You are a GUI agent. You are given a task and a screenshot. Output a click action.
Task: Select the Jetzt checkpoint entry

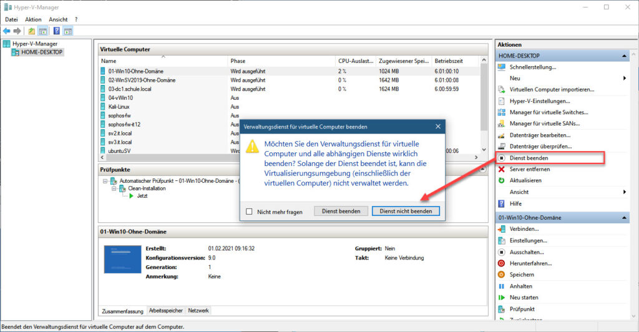pyautogui.click(x=142, y=196)
